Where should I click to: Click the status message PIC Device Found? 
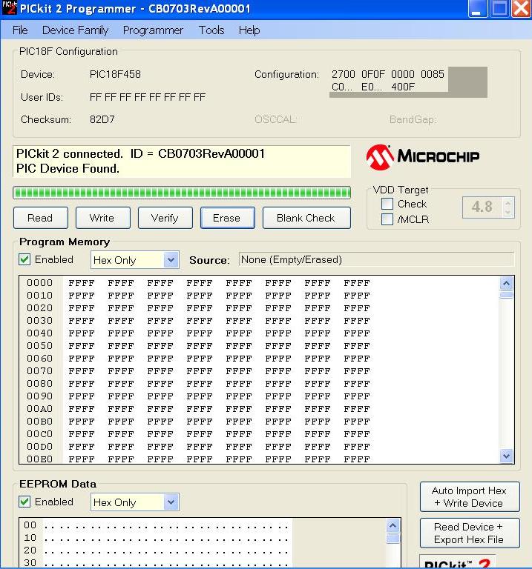coord(68,168)
